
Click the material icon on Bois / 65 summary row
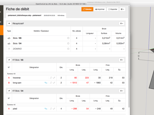click(68, 38)
